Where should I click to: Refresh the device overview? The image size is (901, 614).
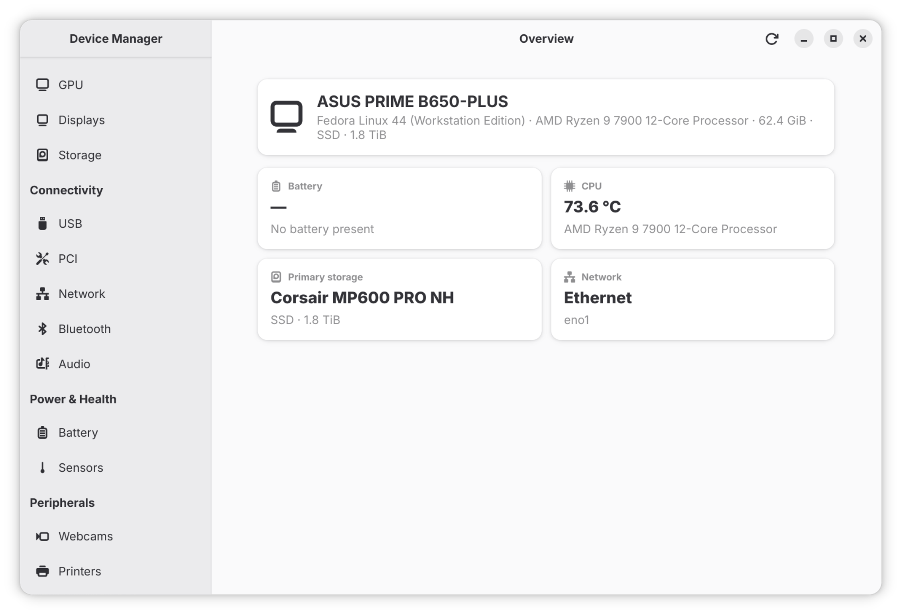[x=772, y=39]
